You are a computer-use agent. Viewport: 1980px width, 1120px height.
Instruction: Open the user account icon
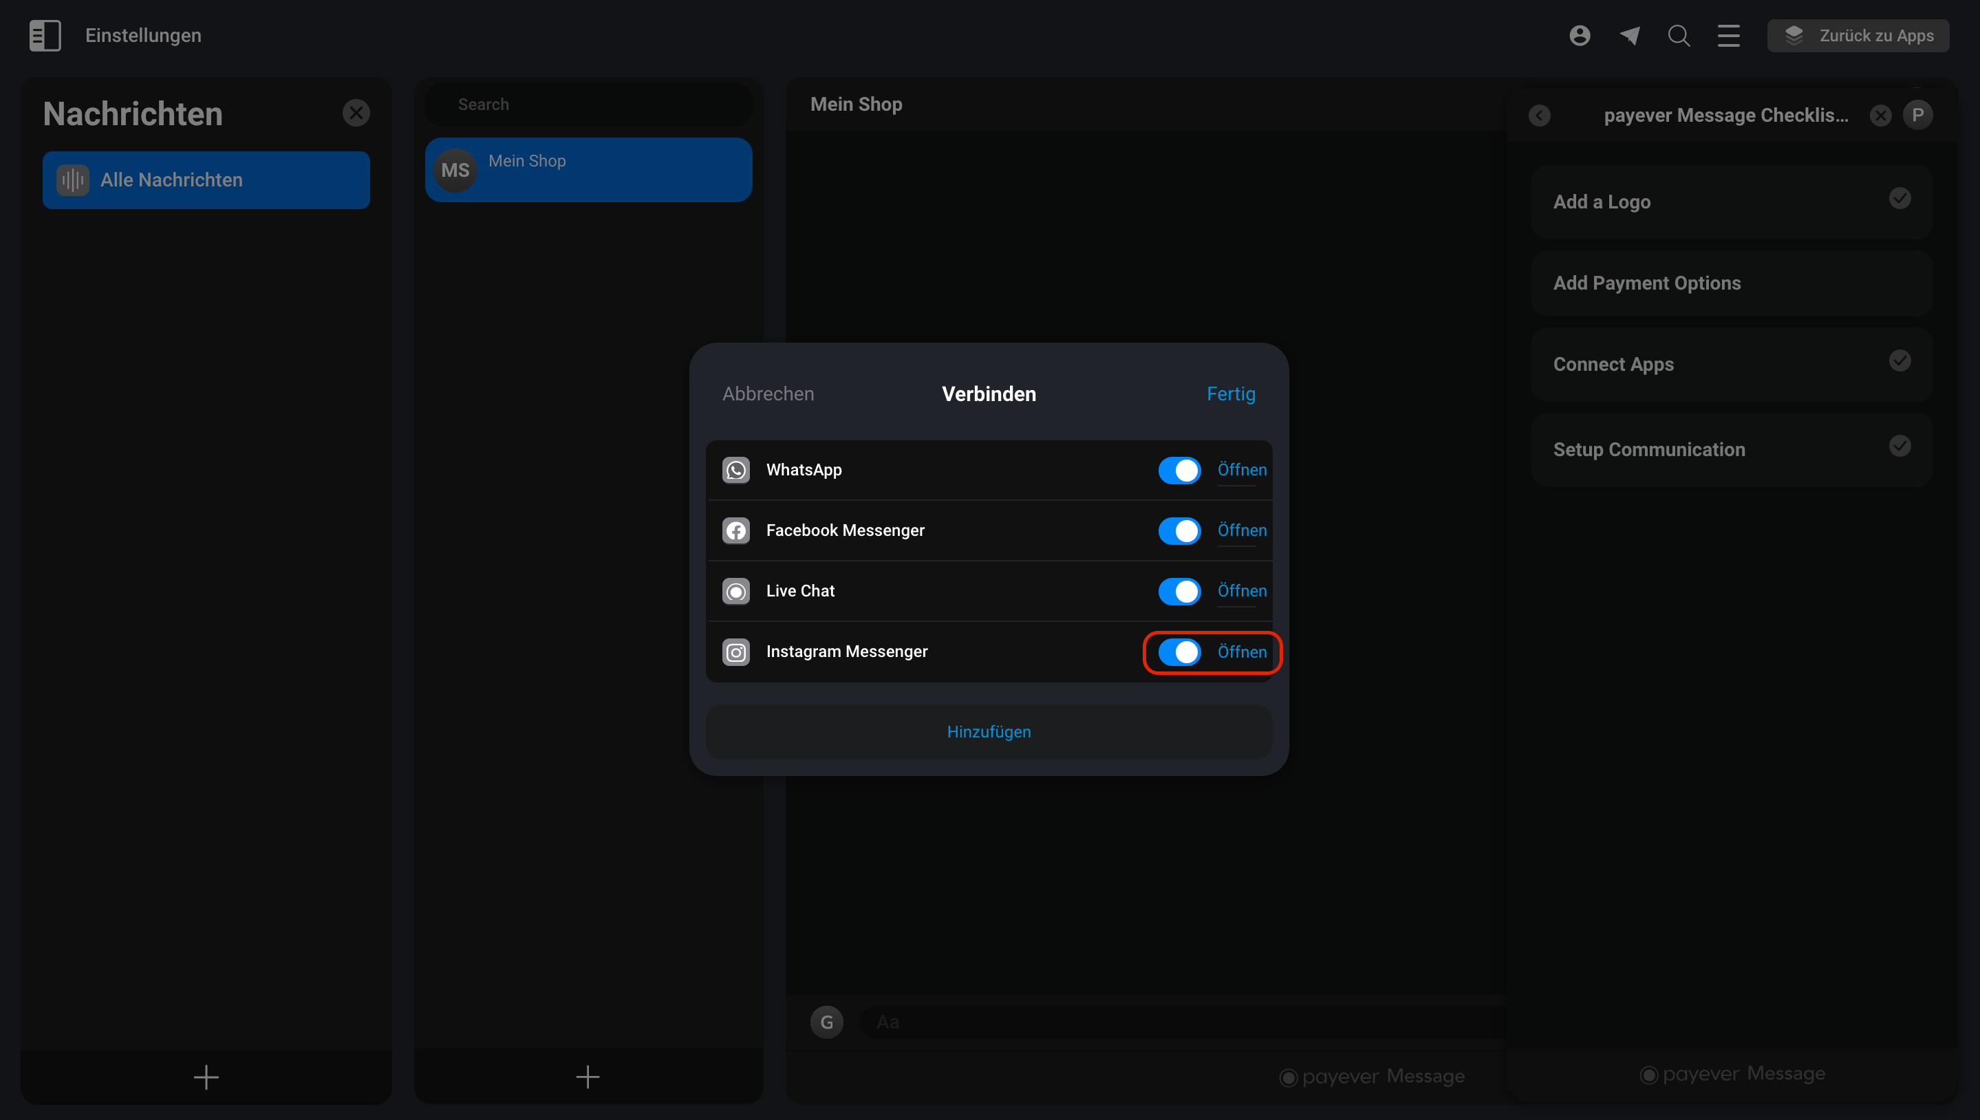1579,35
